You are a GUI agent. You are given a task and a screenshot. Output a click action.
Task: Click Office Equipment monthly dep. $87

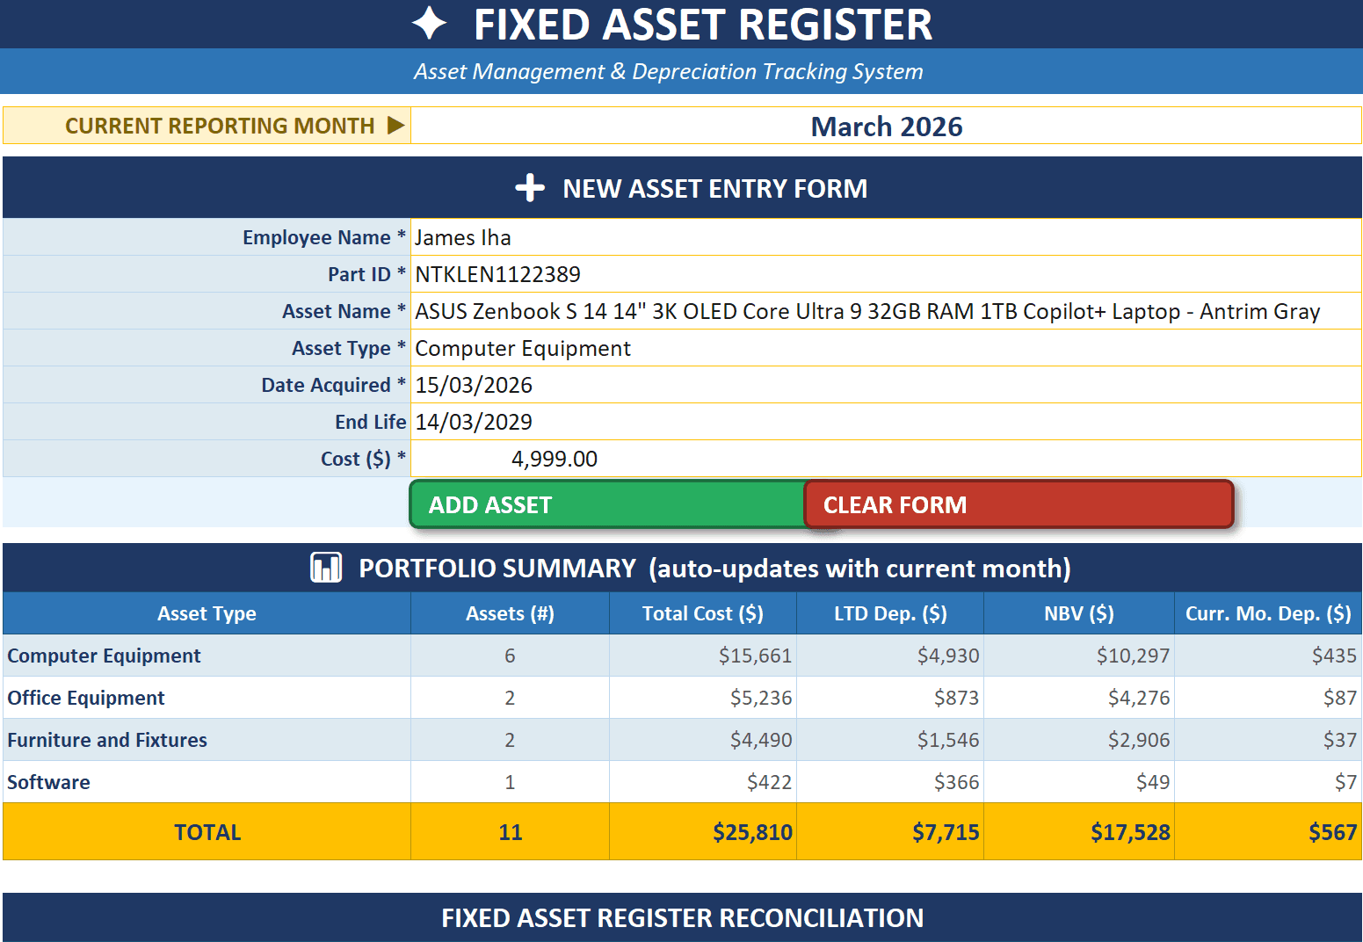[x=1268, y=698]
